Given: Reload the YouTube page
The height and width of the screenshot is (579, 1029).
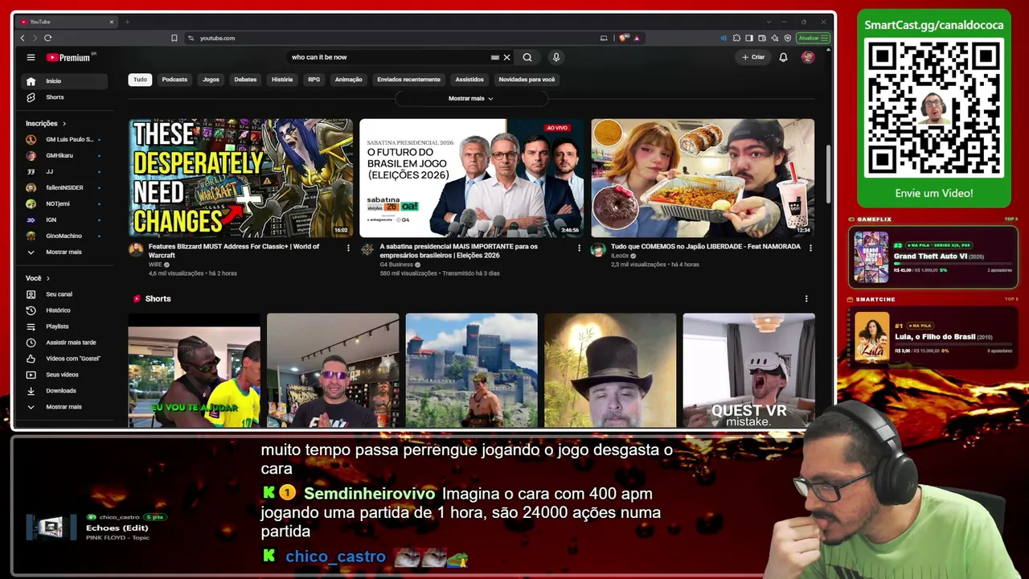Looking at the screenshot, I should [x=48, y=38].
